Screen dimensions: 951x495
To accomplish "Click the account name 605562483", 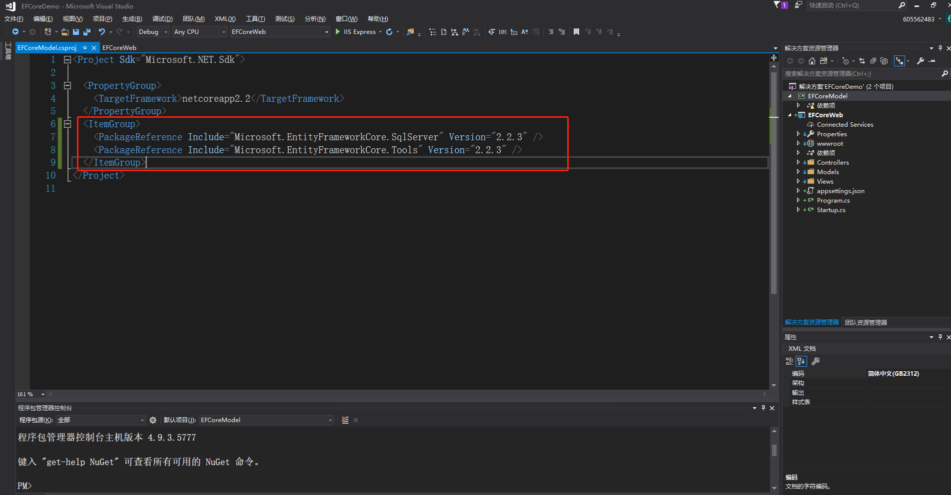I will click(919, 19).
